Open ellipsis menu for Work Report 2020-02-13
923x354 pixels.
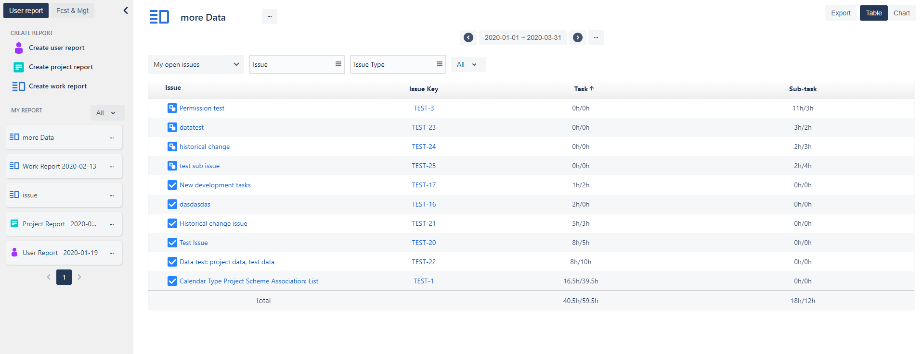pyautogui.click(x=112, y=167)
